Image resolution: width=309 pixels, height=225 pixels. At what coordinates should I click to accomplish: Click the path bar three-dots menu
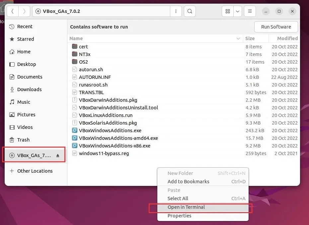coord(176,11)
